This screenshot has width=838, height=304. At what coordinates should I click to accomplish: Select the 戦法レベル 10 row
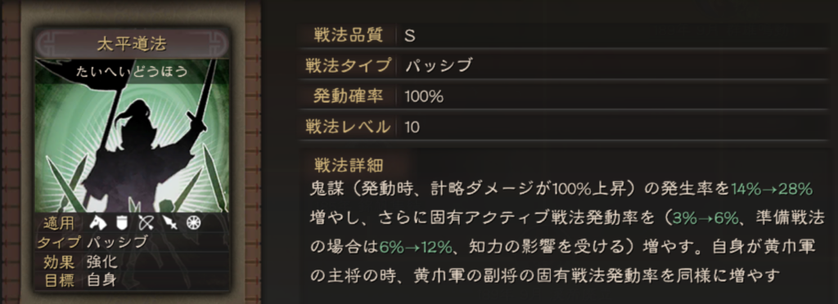click(565, 127)
